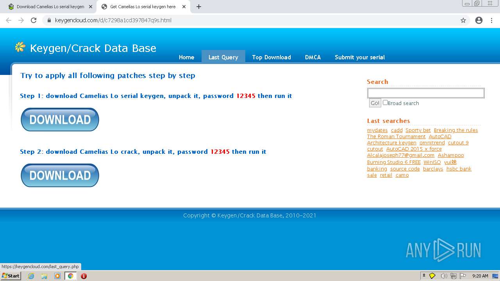Image resolution: width=500 pixels, height=281 pixels.
Task: Reload the page with the refresh icon
Action: pyautogui.click(x=34, y=20)
